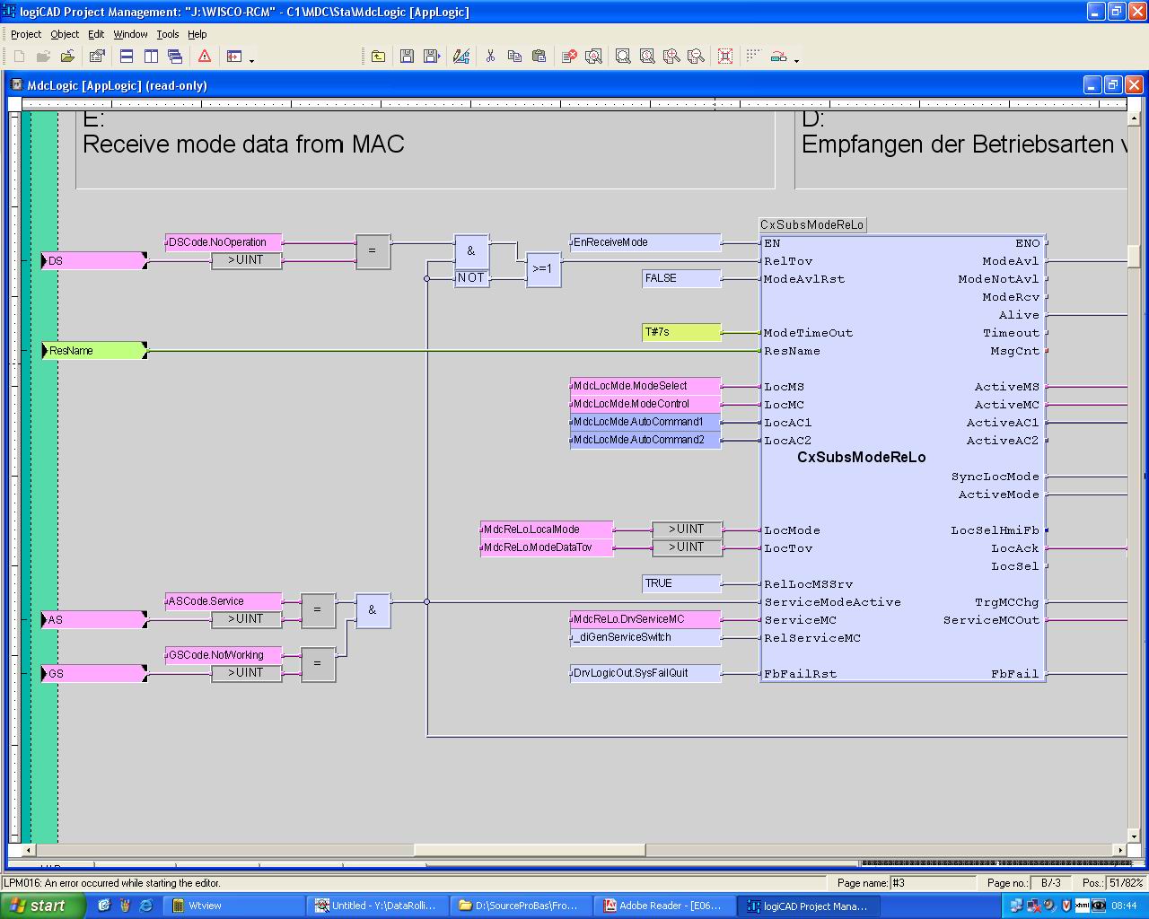Click the scissors cut icon
Image resolution: width=1149 pixels, height=919 pixels.
(x=490, y=57)
